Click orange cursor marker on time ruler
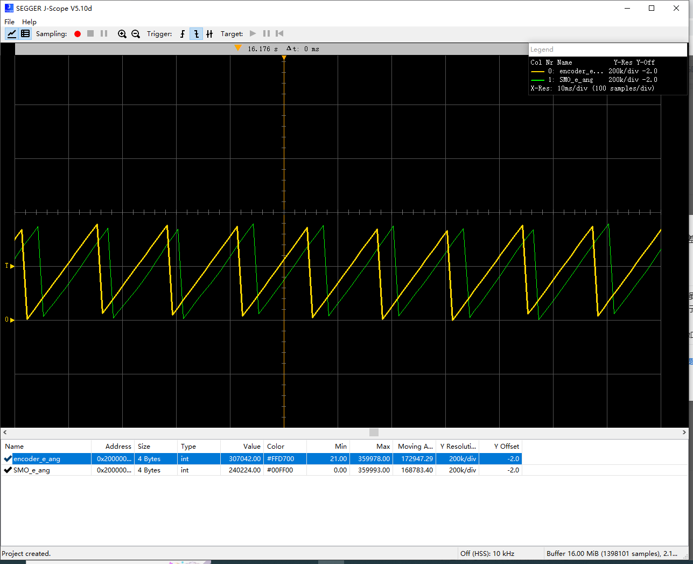The image size is (693, 564). [238, 48]
